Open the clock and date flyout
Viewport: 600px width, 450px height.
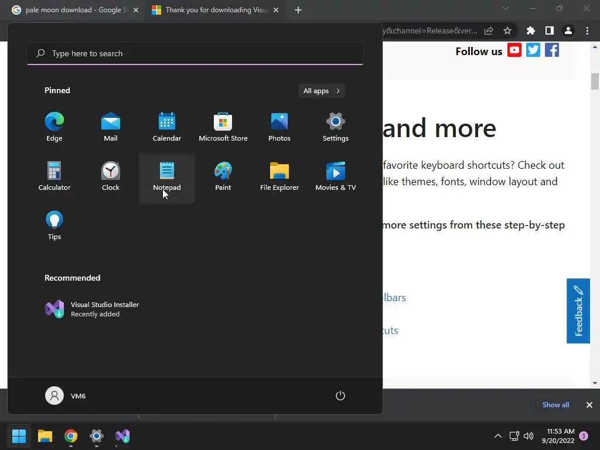tap(558, 436)
